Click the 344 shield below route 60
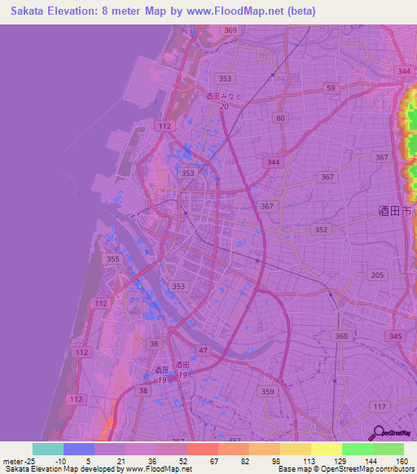The width and height of the screenshot is (417, 474). pos(273,162)
